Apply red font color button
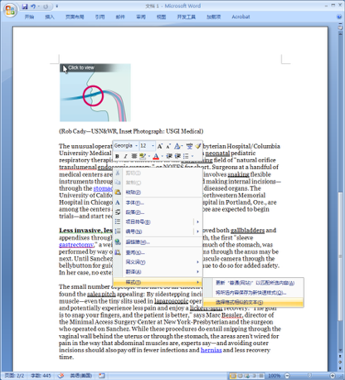The image size is (345, 380). pos(156,156)
